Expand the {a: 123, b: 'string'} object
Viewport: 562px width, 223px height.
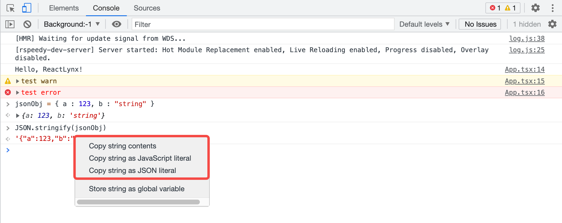(18, 116)
